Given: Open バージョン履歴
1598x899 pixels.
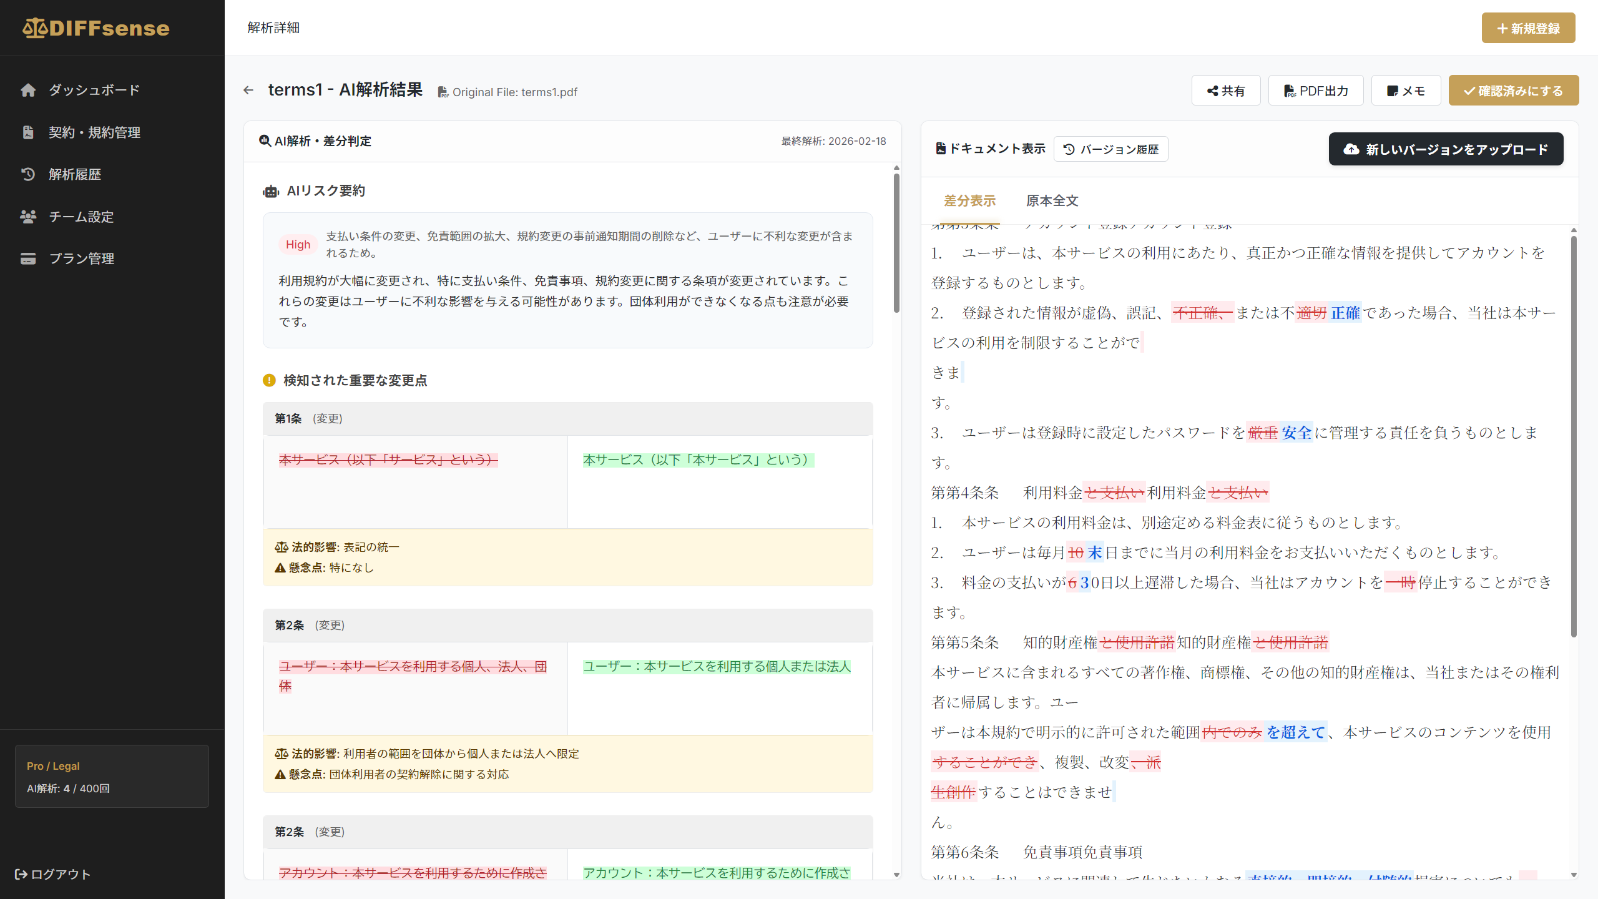Looking at the screenshot, I should click(x=1110, y=149).
